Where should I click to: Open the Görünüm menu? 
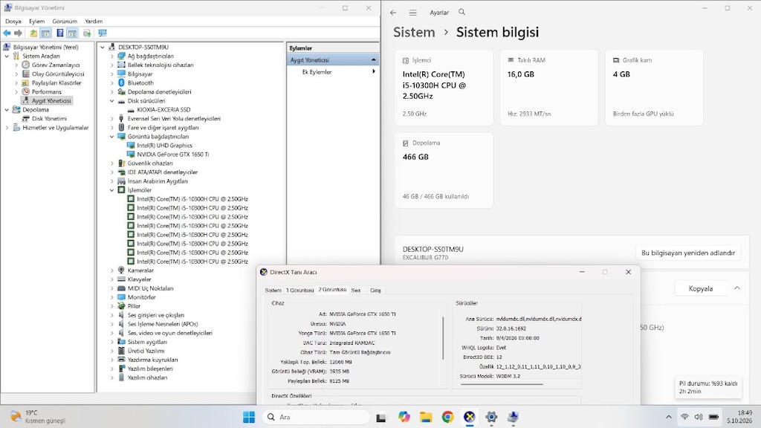click(x=65, y=22)
